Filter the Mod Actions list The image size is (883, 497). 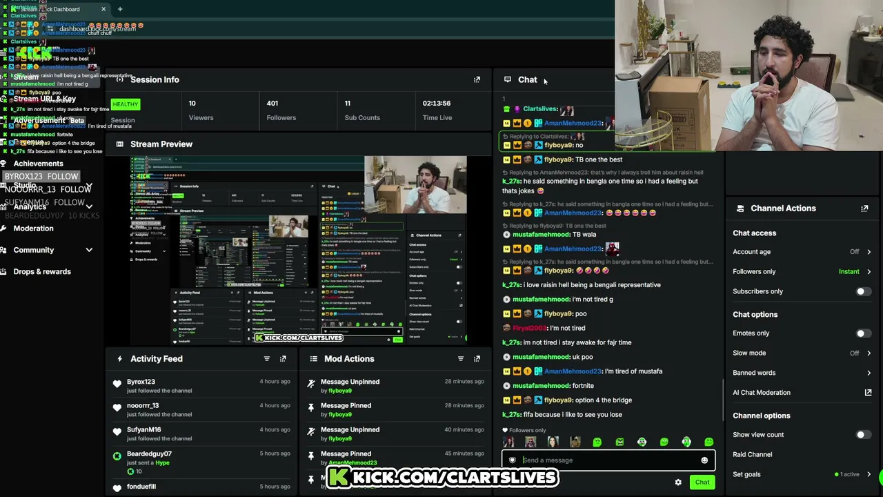(x=461, y=359)
